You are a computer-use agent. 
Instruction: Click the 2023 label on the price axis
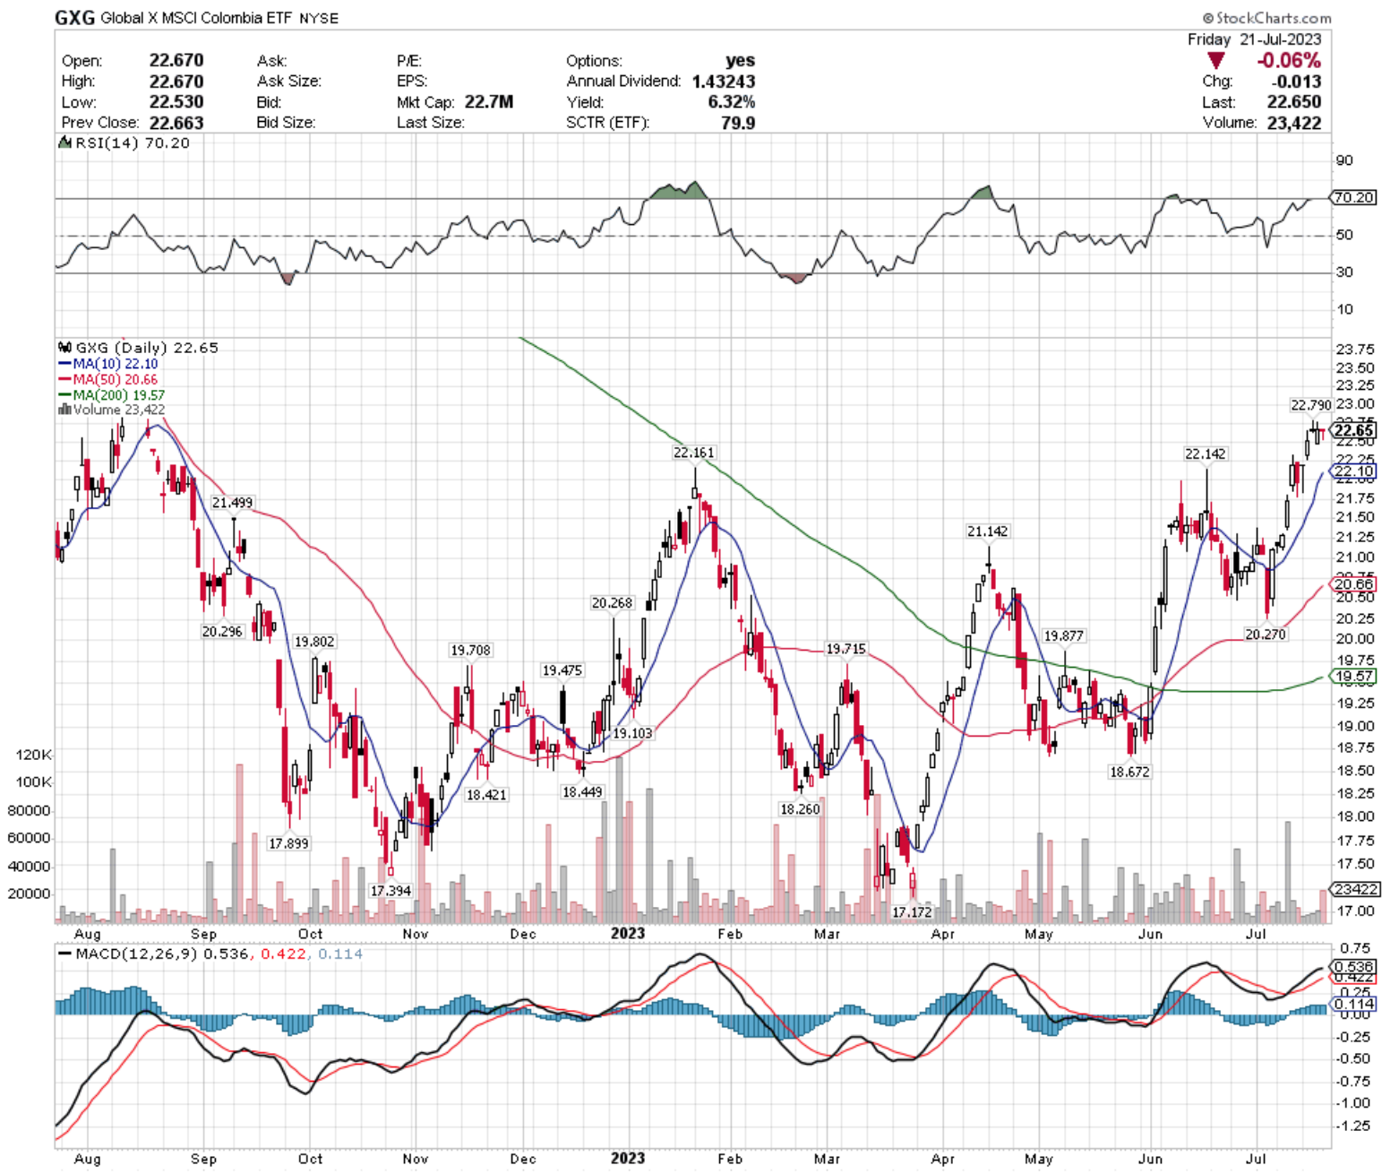628,933
